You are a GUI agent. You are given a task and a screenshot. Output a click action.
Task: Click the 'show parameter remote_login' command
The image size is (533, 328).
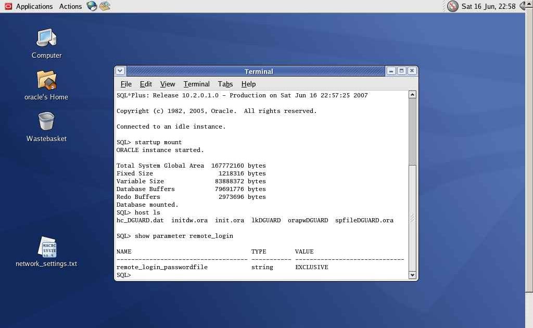click(x=175, y=236)
